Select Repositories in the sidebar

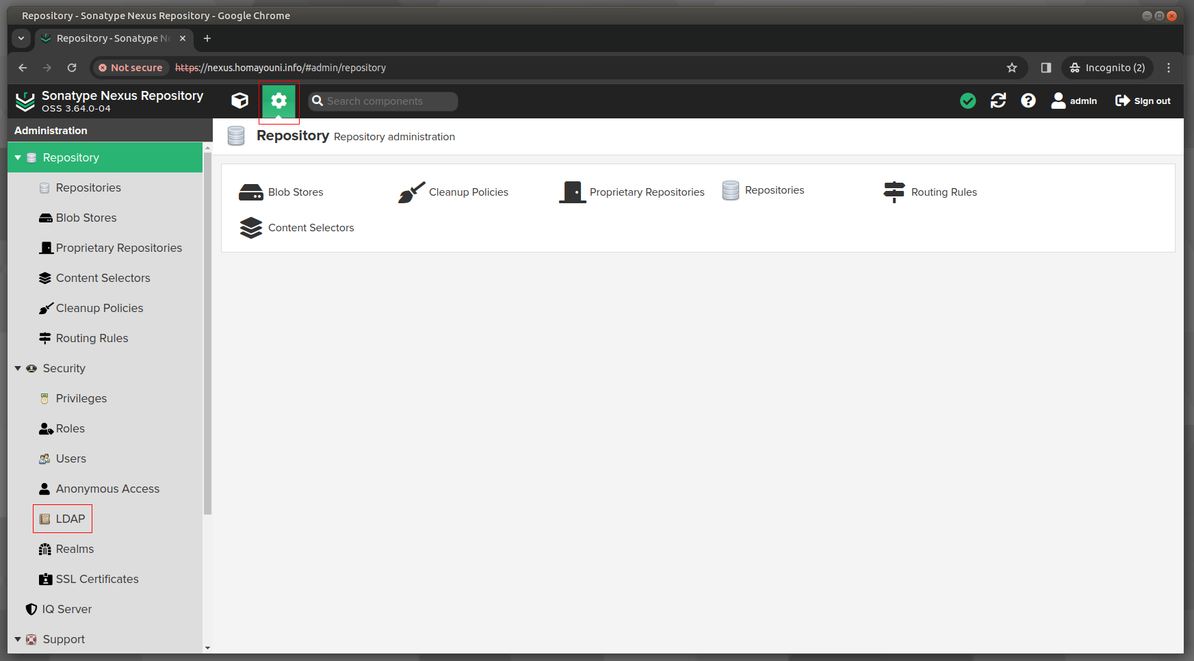click(x=105, y=187)
